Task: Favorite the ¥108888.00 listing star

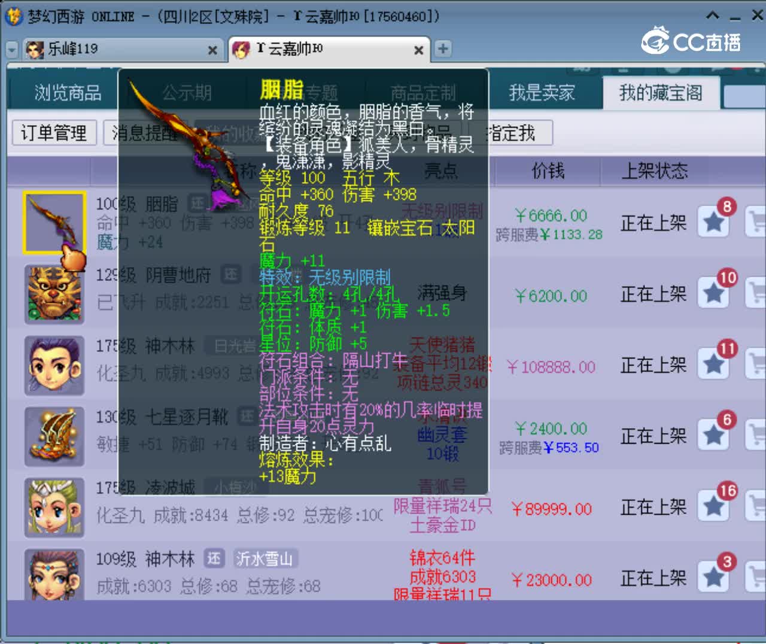Action: pos(713,365)
